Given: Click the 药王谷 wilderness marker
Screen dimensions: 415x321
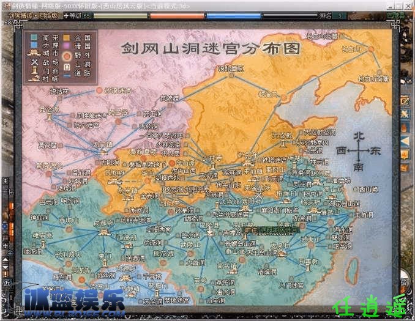Looking at the screenshot, I should [x=118, y=122].
